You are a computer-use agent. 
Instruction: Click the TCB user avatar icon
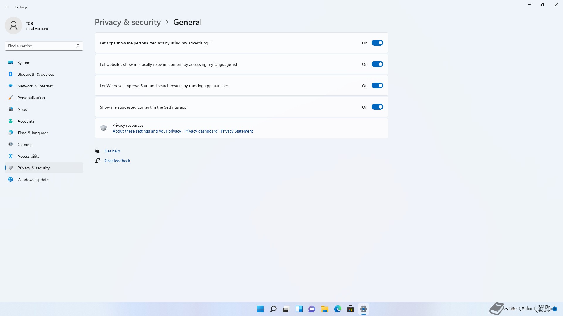pos(13,25)
